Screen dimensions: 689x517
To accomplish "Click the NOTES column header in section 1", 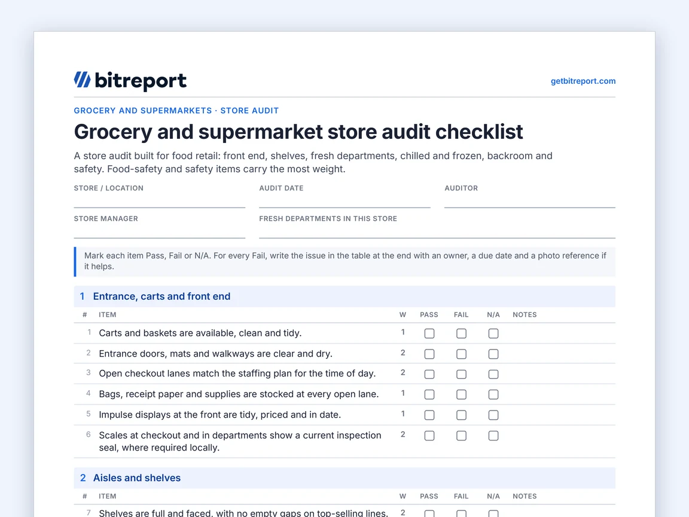I will tap(525, 315).
